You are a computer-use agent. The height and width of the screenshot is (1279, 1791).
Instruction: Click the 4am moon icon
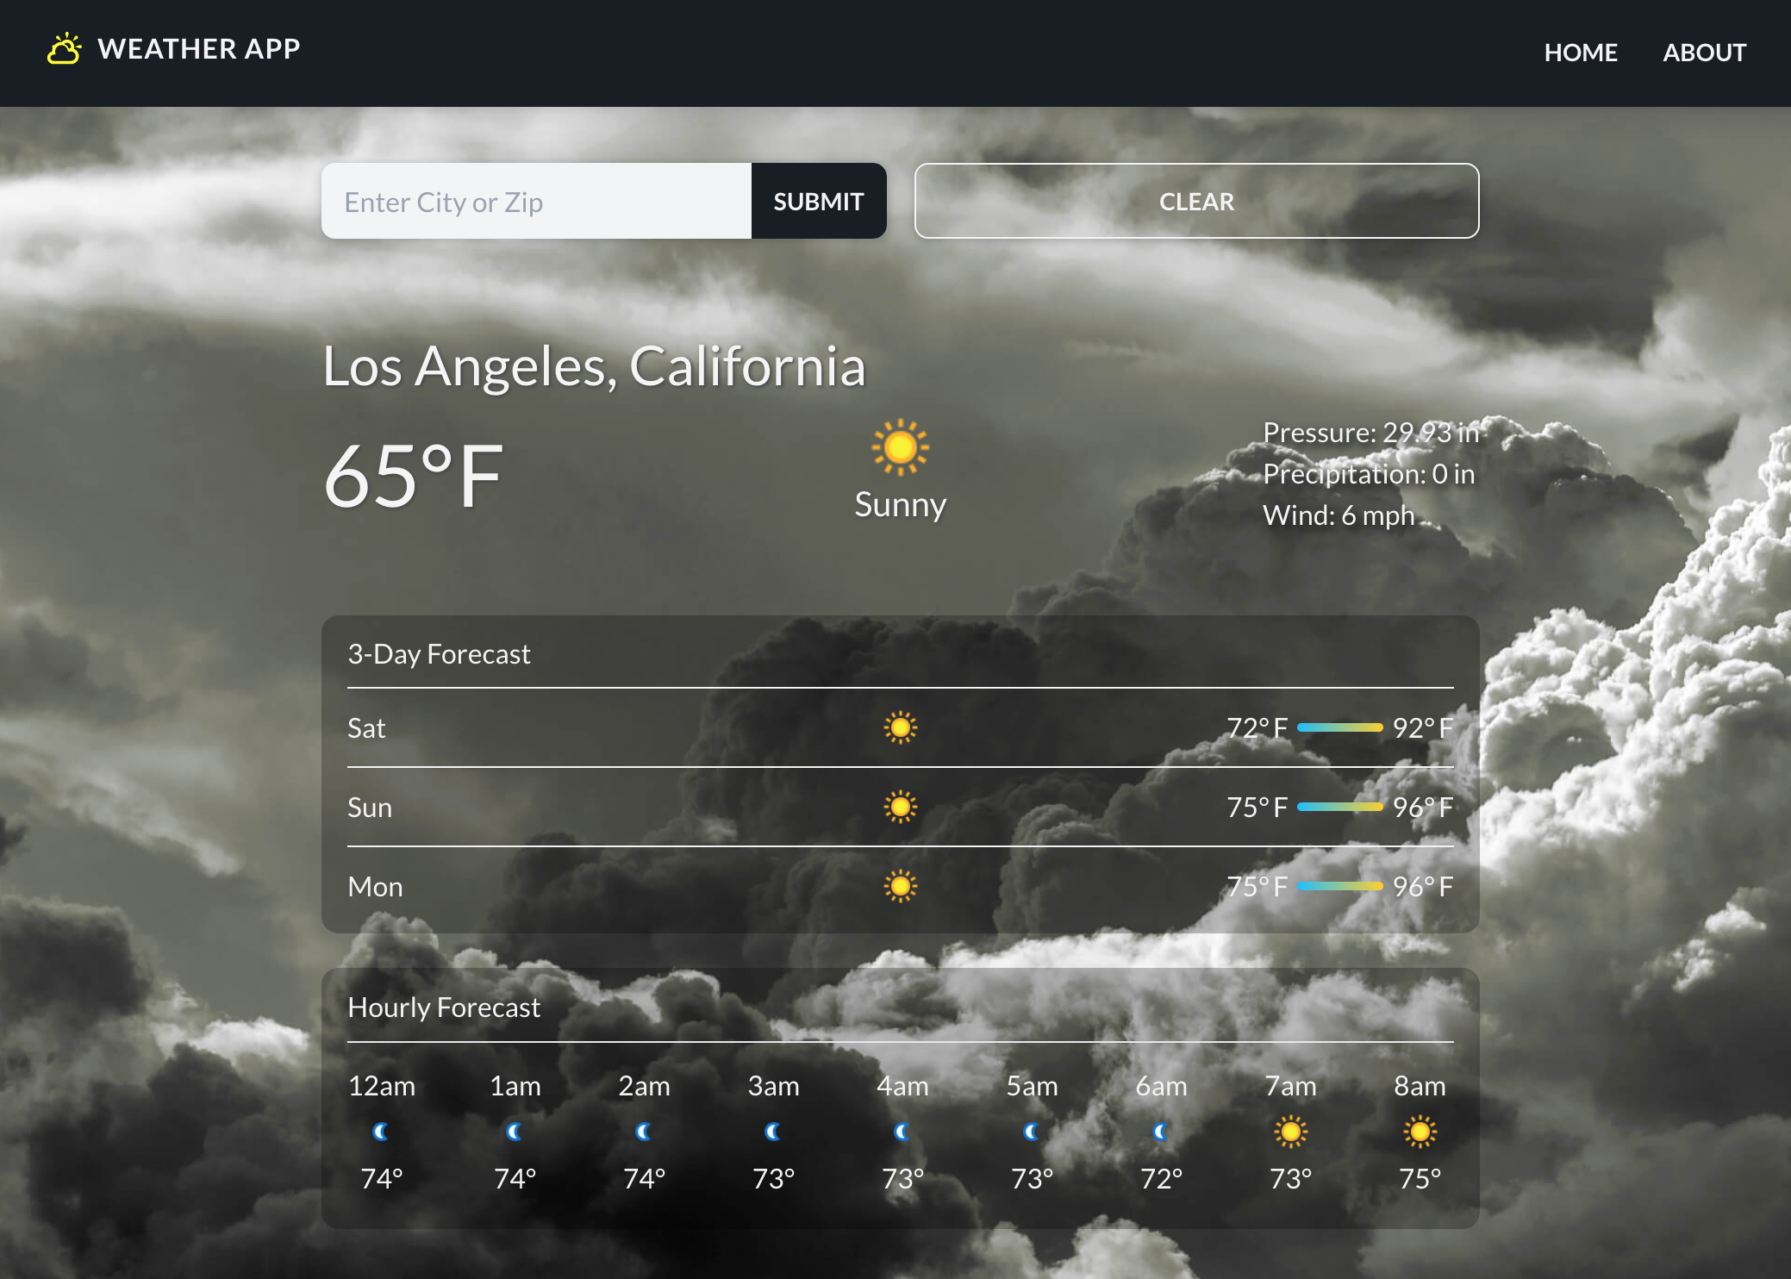902,1132
